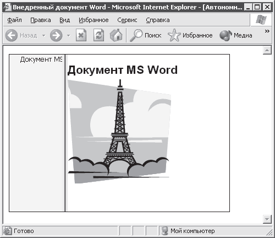Click the Back arrow icon

click(x=12, y=35)
